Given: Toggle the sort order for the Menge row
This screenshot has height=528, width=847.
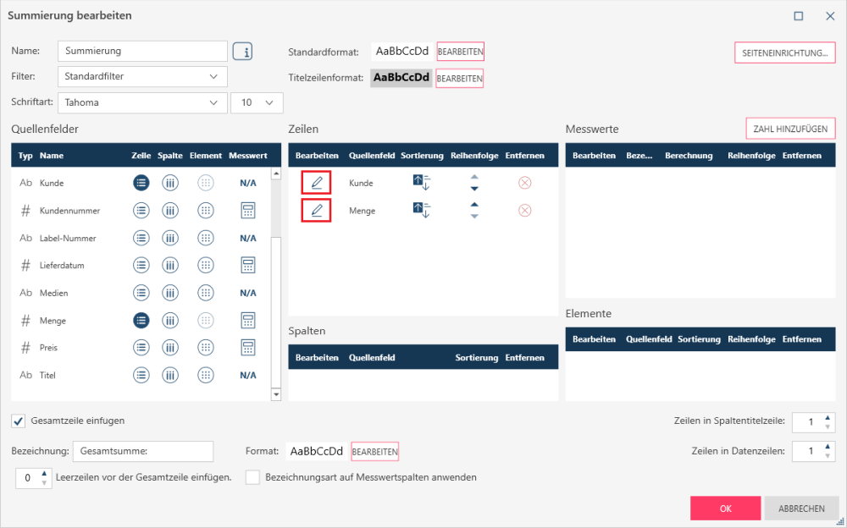Looking at the screenshot, I should pos(421,210).
